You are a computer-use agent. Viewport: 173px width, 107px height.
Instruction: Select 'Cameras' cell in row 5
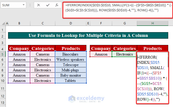[x=43, y=54]
